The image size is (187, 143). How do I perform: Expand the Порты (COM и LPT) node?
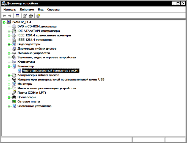point(9,93)
